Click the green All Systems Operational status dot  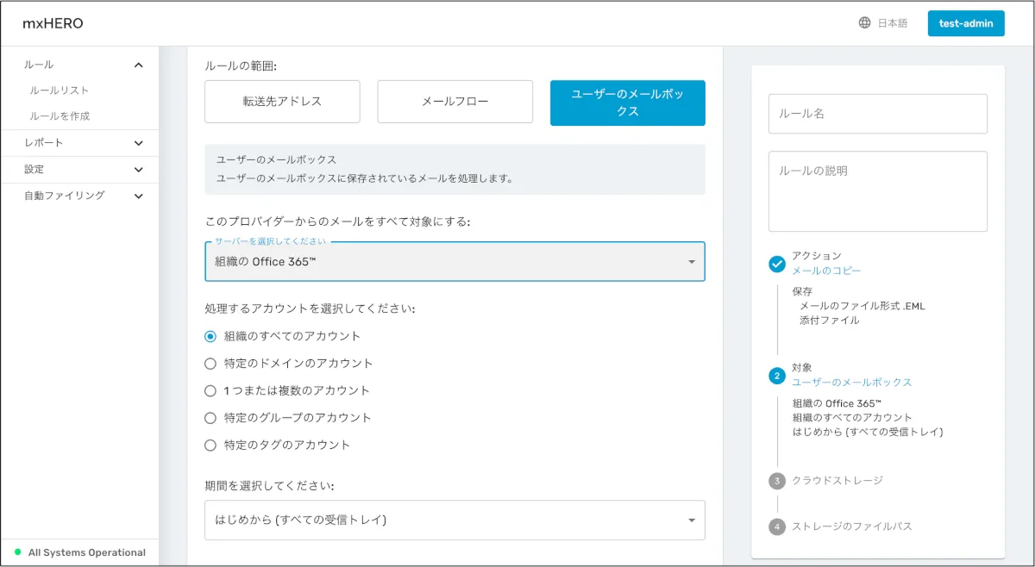(x=17, y=552)
